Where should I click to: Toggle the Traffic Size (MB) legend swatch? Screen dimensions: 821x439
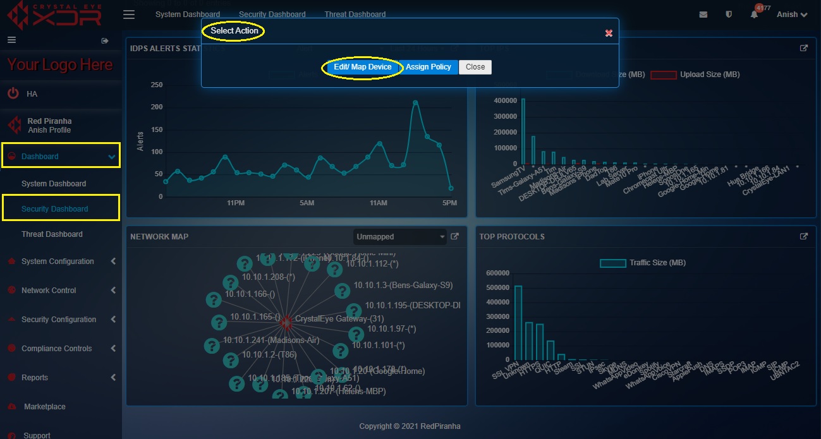point(613,263)
